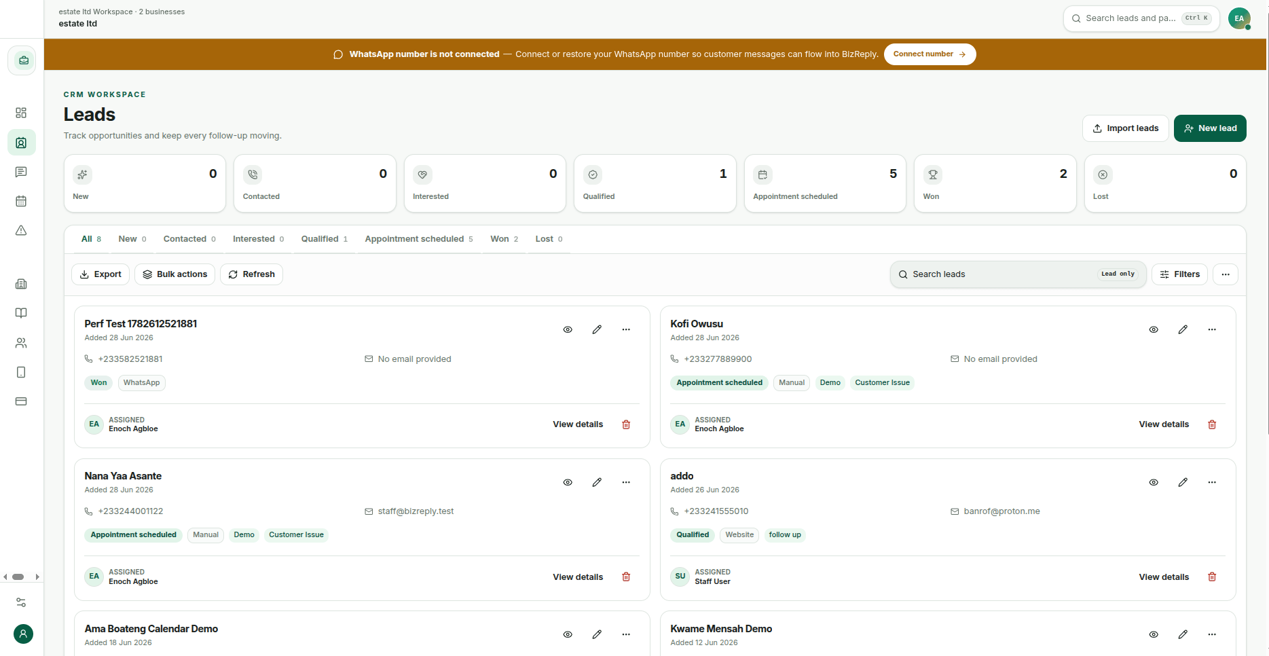This screenshot has width=1269, height=656.
Task: Open the Bulk actions menu
Action: (x=175, y=274)
